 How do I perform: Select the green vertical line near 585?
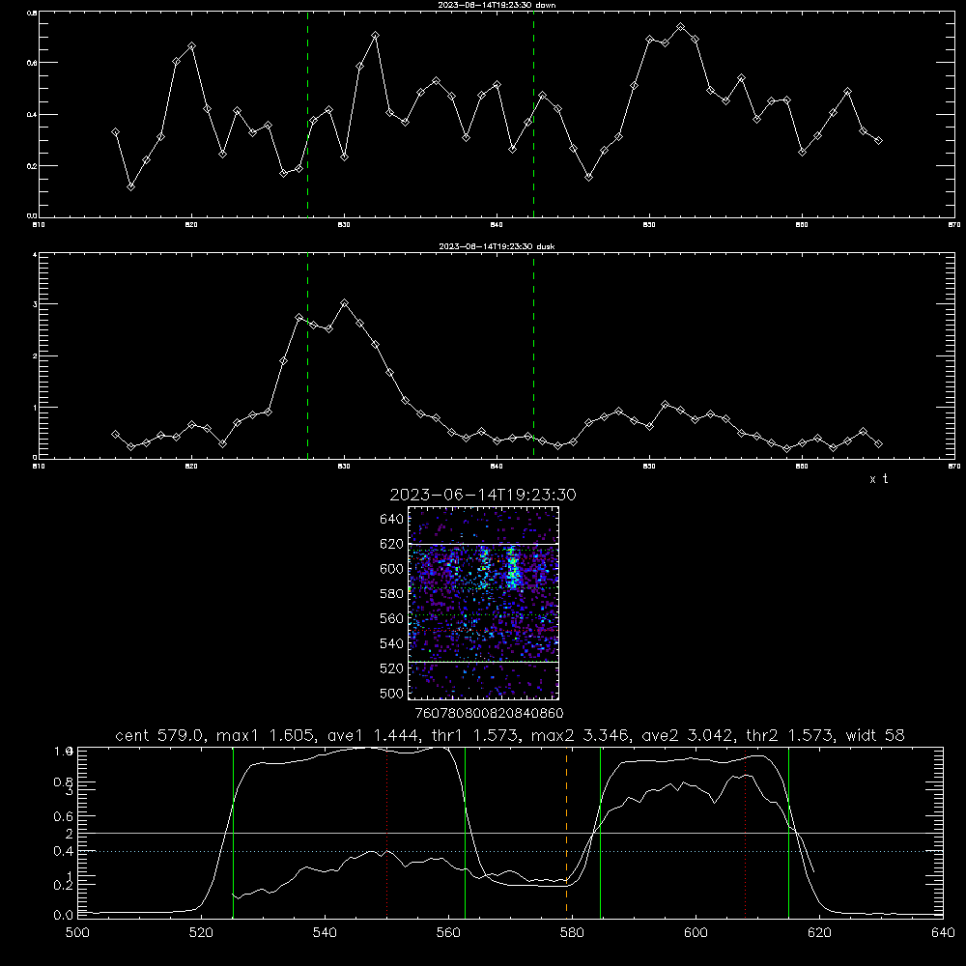[x=600, y=832]
